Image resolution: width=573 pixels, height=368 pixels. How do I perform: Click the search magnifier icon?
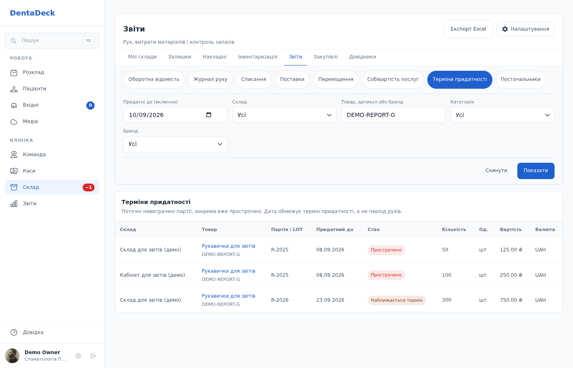tap(14, 41)
